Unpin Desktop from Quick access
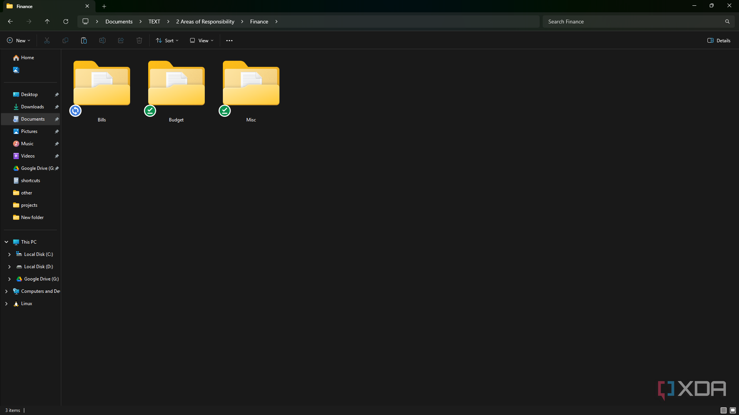Image resolution: width=739 pixels, height=415 pixels. [57, 95]
